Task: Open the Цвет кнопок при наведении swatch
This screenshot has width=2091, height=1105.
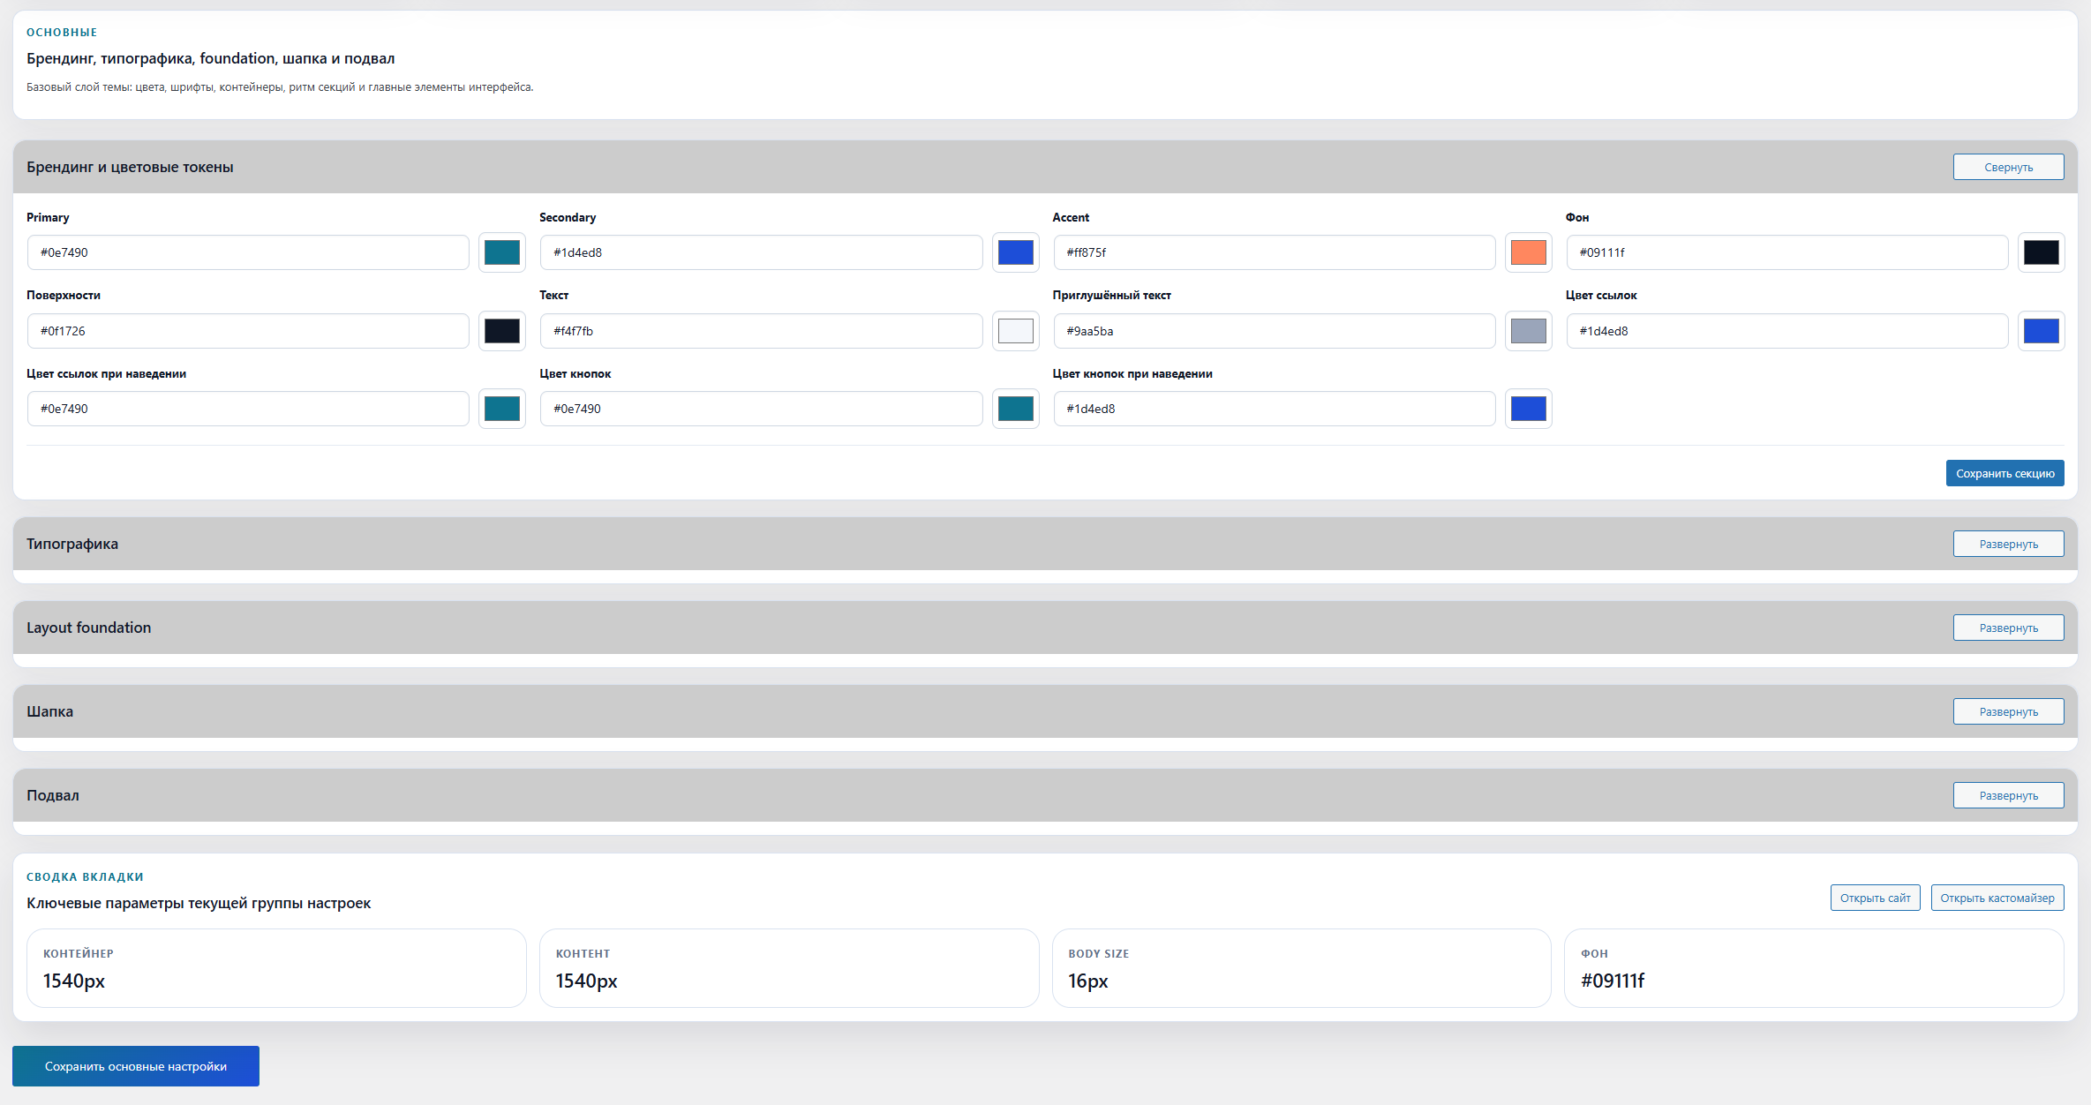Action: [x=1528, y=409]
